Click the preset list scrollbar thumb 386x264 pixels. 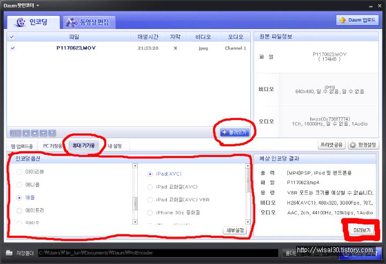point(248,180)
